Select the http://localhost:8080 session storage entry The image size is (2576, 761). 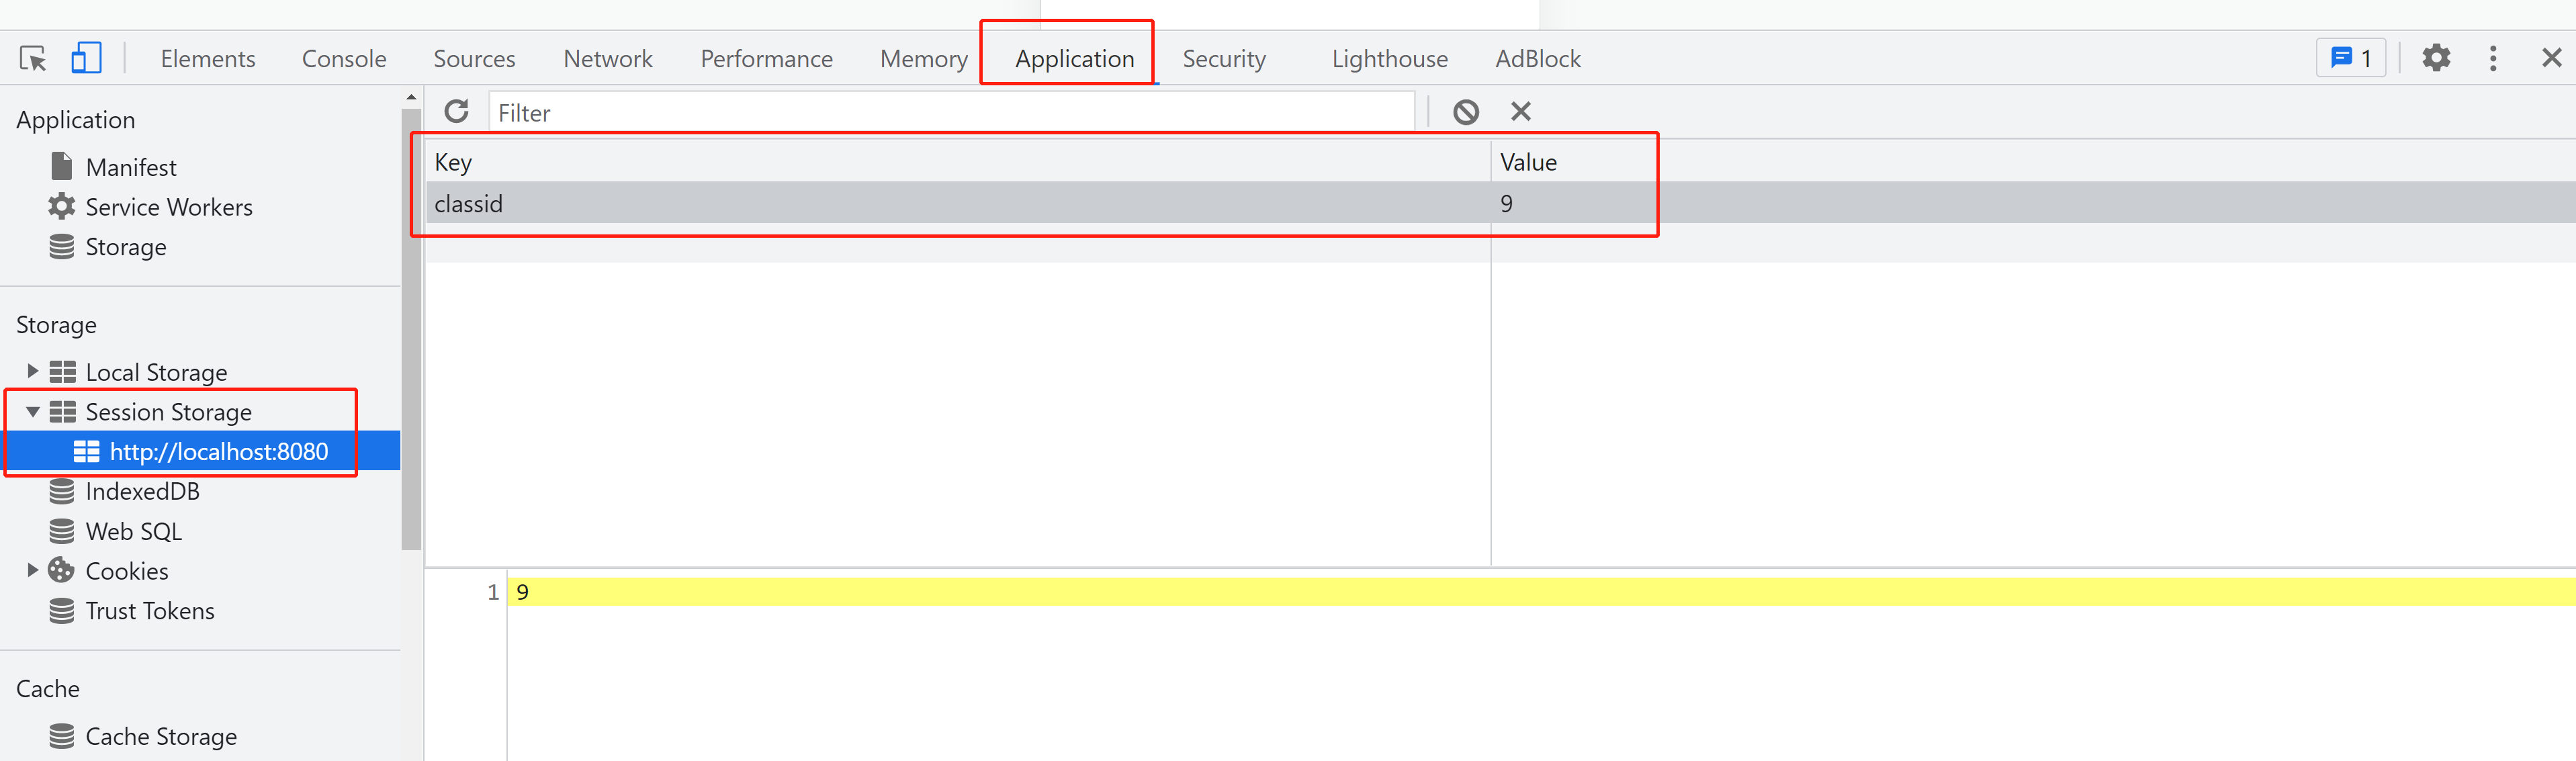[218, 452]
